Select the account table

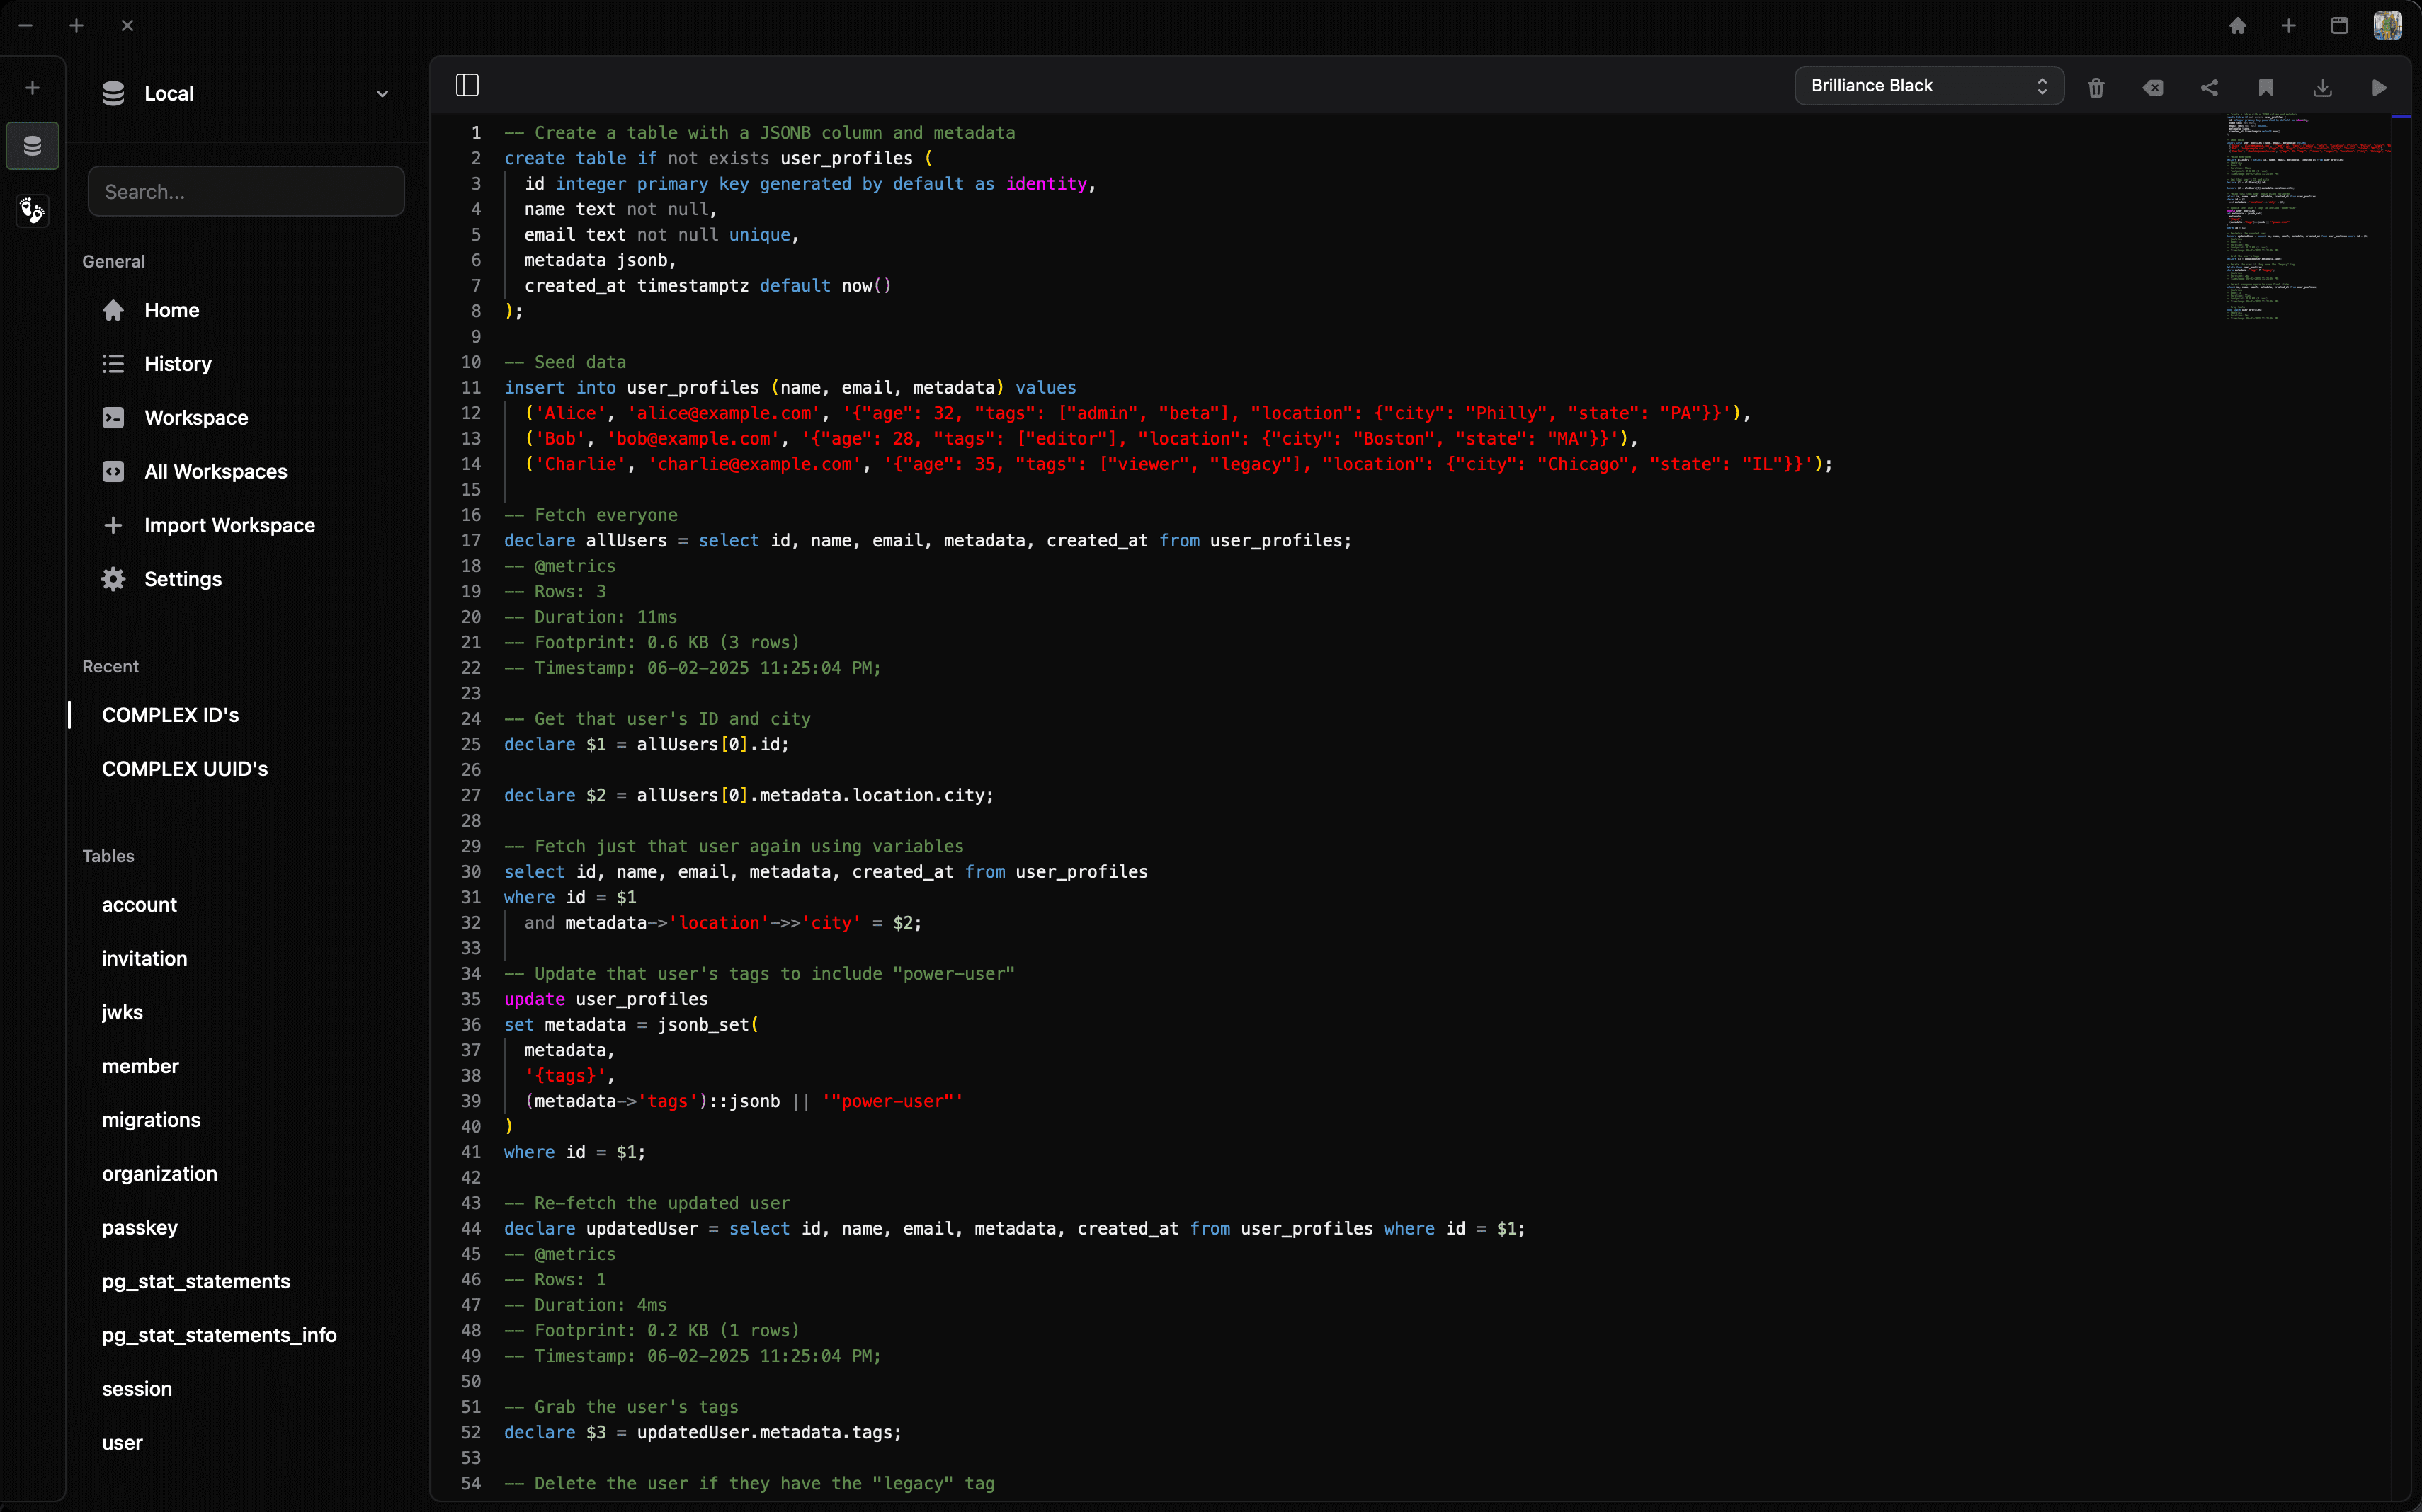pos(139,905)
